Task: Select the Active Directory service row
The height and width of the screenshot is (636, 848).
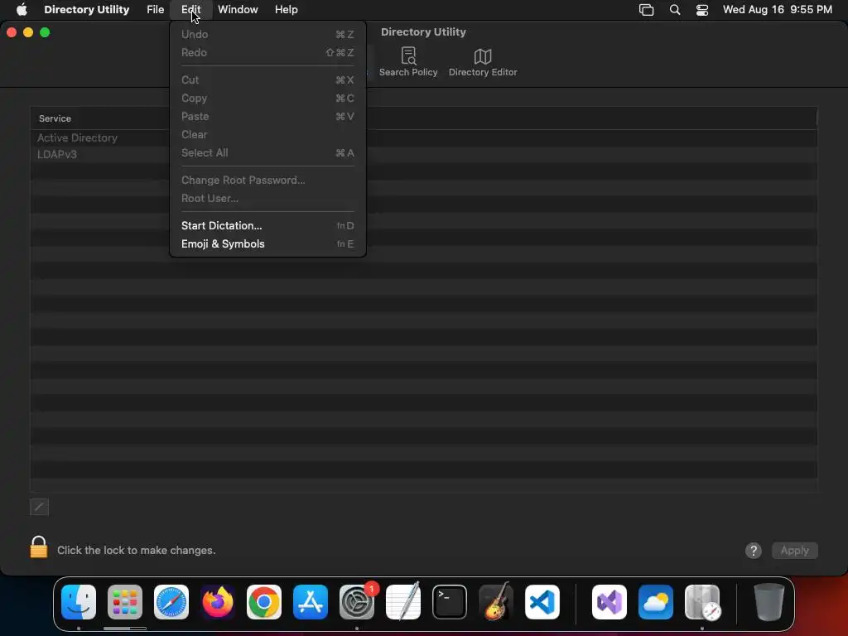Action: tap(423, 138)
